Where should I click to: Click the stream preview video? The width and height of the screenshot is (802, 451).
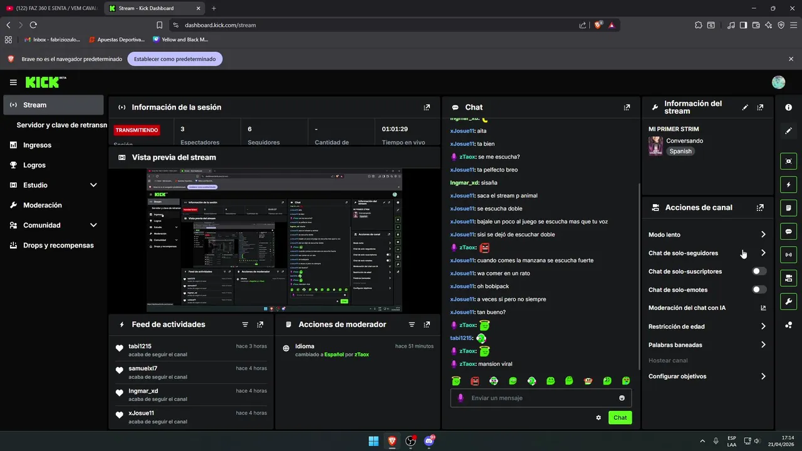point(274,241)
